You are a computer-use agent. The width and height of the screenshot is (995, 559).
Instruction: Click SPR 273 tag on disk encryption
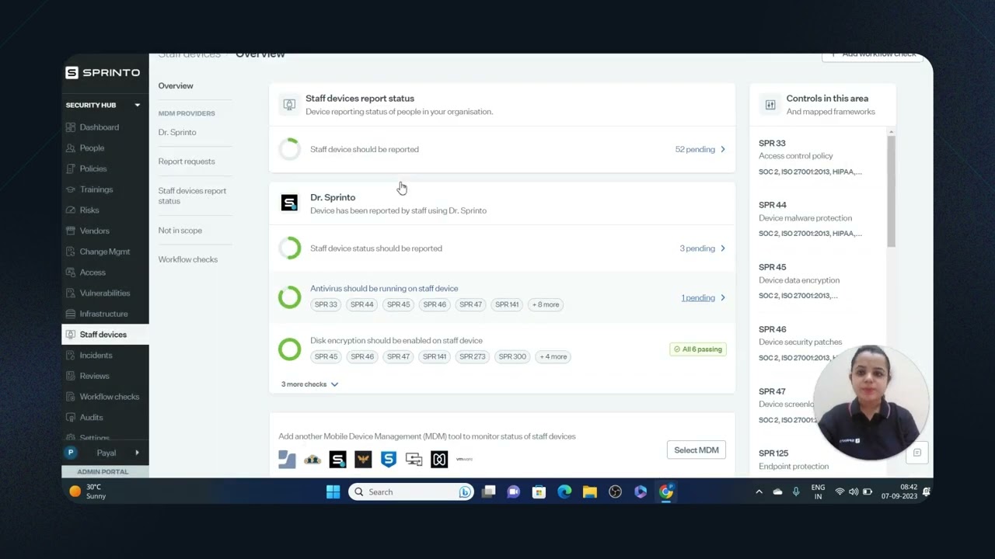[x=472, y=357]
